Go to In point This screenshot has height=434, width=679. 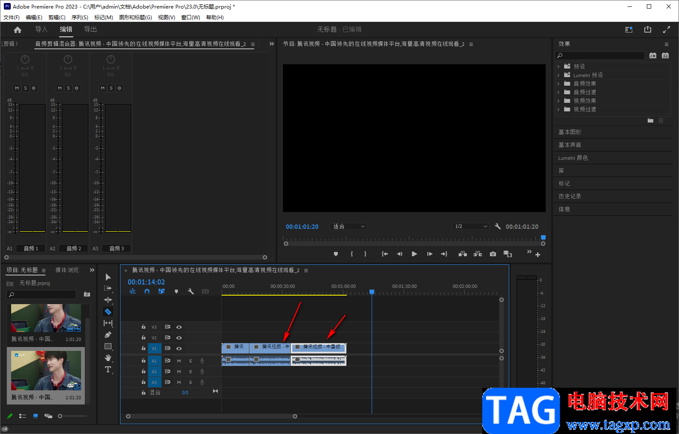point(385,254)
